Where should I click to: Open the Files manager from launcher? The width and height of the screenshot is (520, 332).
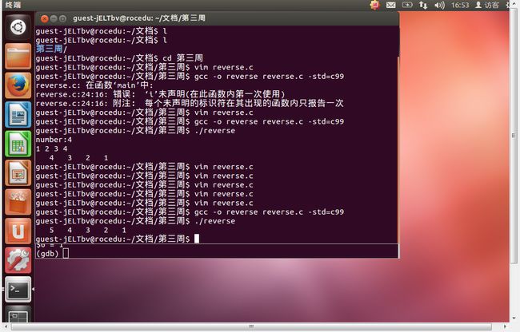pos(18,56)
